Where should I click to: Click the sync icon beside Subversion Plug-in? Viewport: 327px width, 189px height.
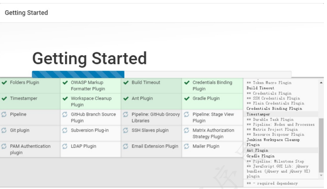(x=65, y=130)
